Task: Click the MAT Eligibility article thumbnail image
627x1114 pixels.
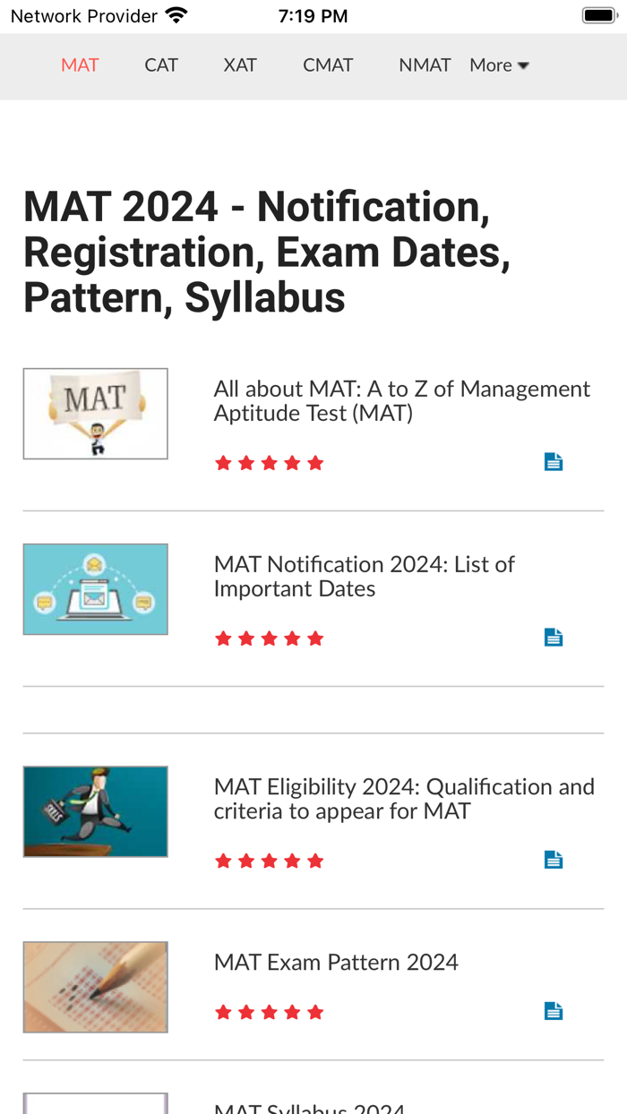Action: [95, 811]
